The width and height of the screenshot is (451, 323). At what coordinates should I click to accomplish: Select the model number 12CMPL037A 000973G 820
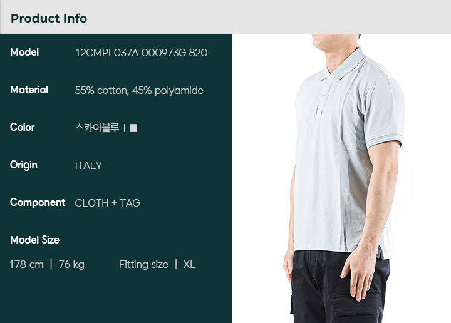[x=141, y=53]
